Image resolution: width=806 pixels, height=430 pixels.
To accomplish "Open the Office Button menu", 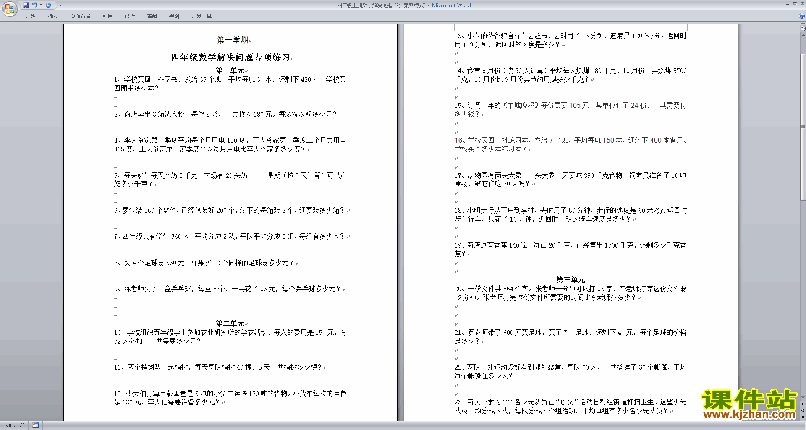I will coord(9,8).
